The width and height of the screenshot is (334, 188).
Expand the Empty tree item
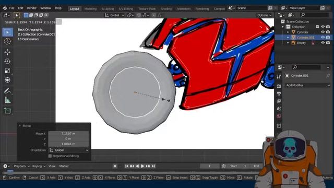[x=288, y=43]
